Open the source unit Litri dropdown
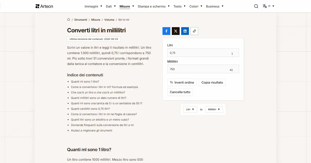This screenshot has height=163, width=311. (190, 109)
